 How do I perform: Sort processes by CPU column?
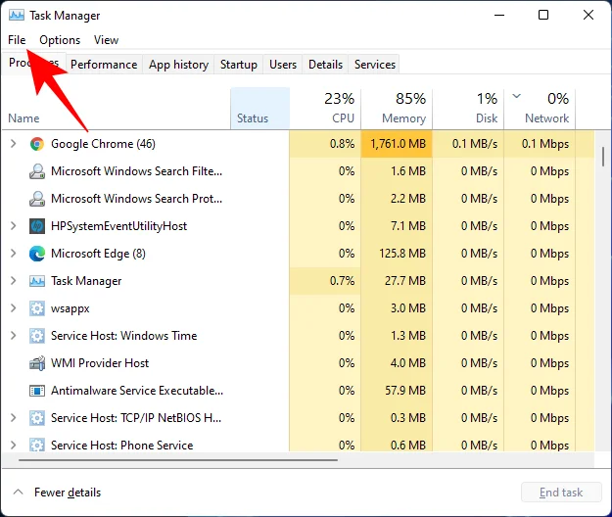tap(325, 109)
